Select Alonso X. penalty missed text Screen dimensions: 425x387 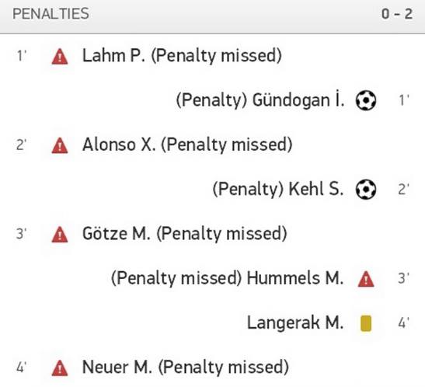coord(187,145)
